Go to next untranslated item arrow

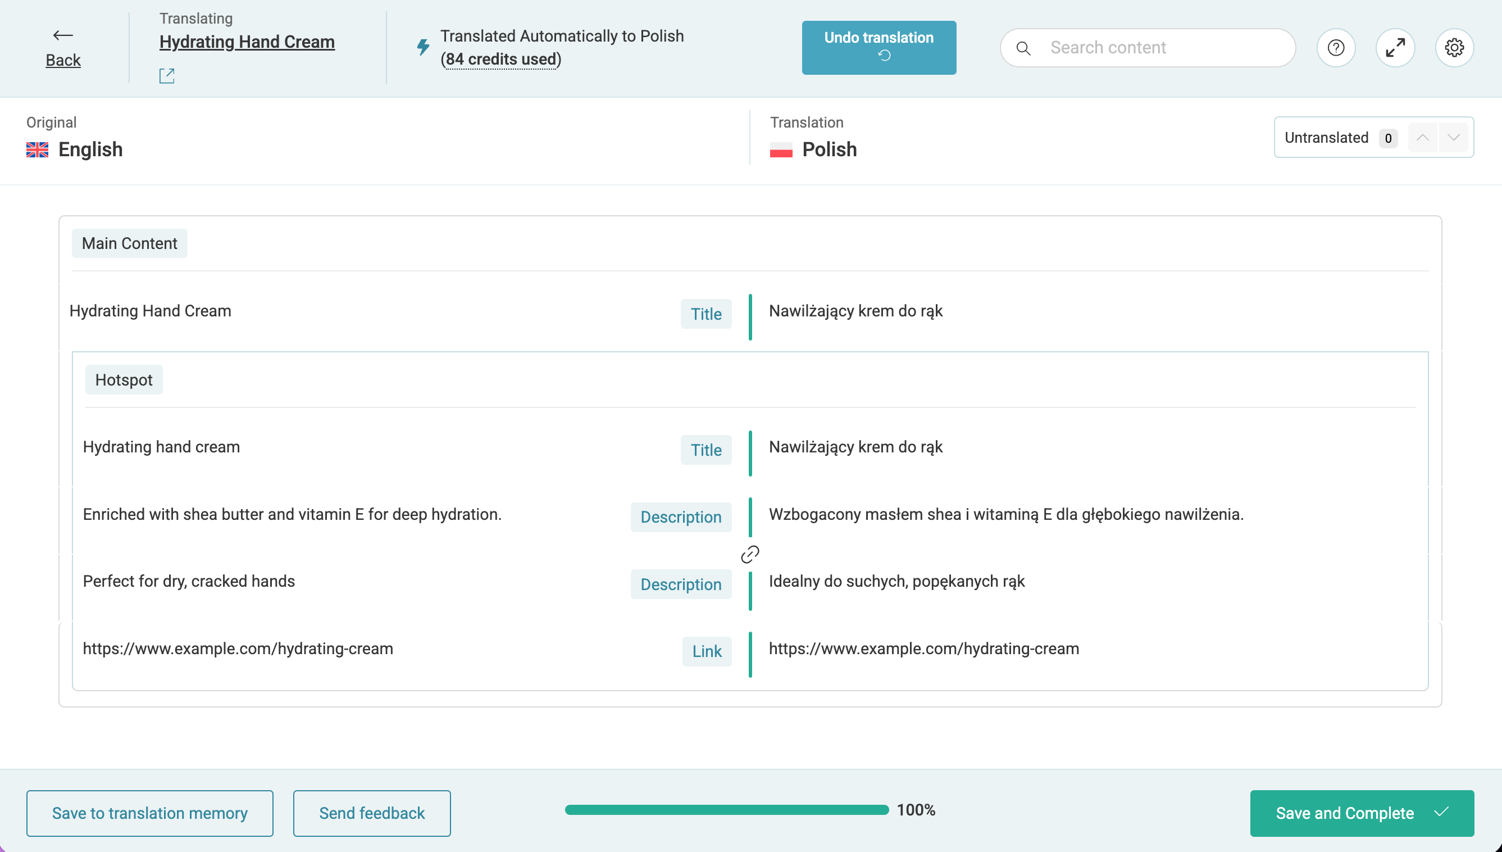[1454, 138]
